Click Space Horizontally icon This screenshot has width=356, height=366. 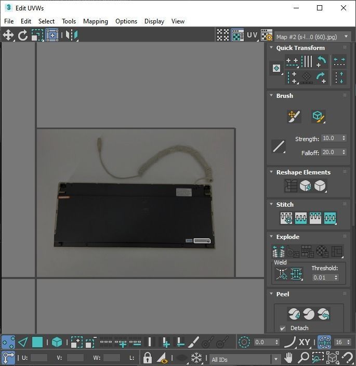pyautogui.click(x=339, y=61)
